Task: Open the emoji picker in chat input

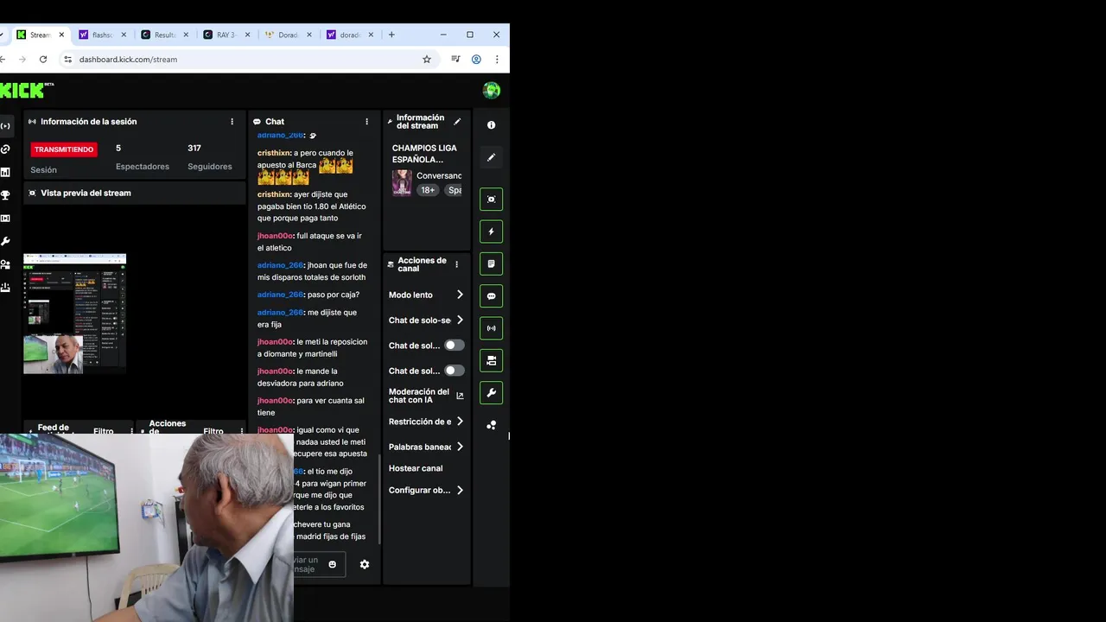Action: [x=332, y=564]
